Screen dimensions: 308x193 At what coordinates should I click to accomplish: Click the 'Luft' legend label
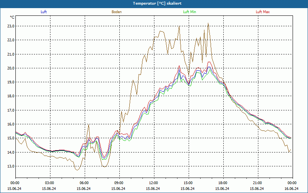(44, 12)
